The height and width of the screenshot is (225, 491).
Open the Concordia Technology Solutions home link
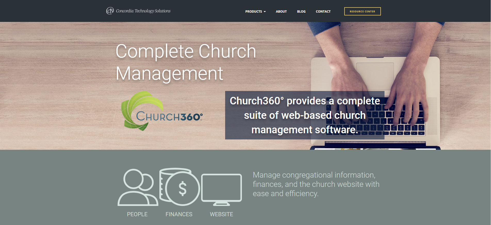(x=138, y=11)
